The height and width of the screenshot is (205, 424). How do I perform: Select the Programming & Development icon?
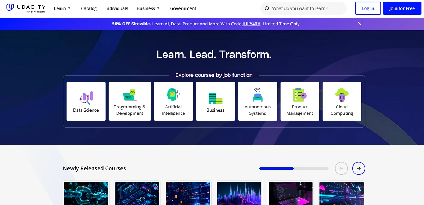130,95
